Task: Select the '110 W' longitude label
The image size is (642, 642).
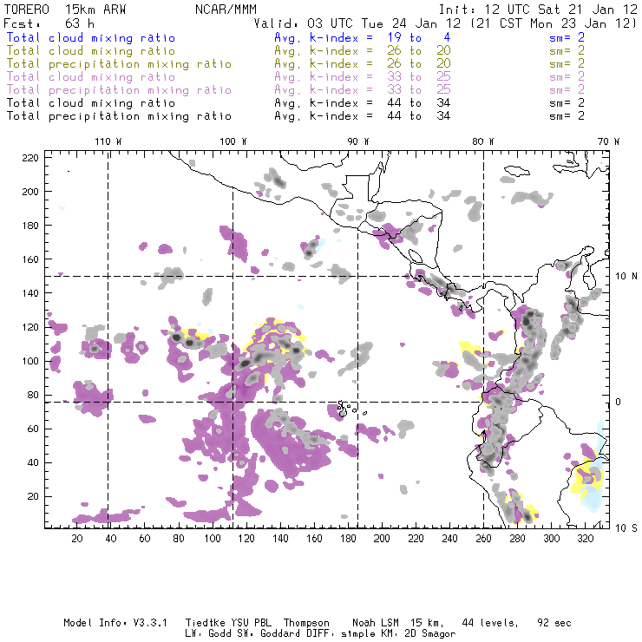Action: point(108,141)
